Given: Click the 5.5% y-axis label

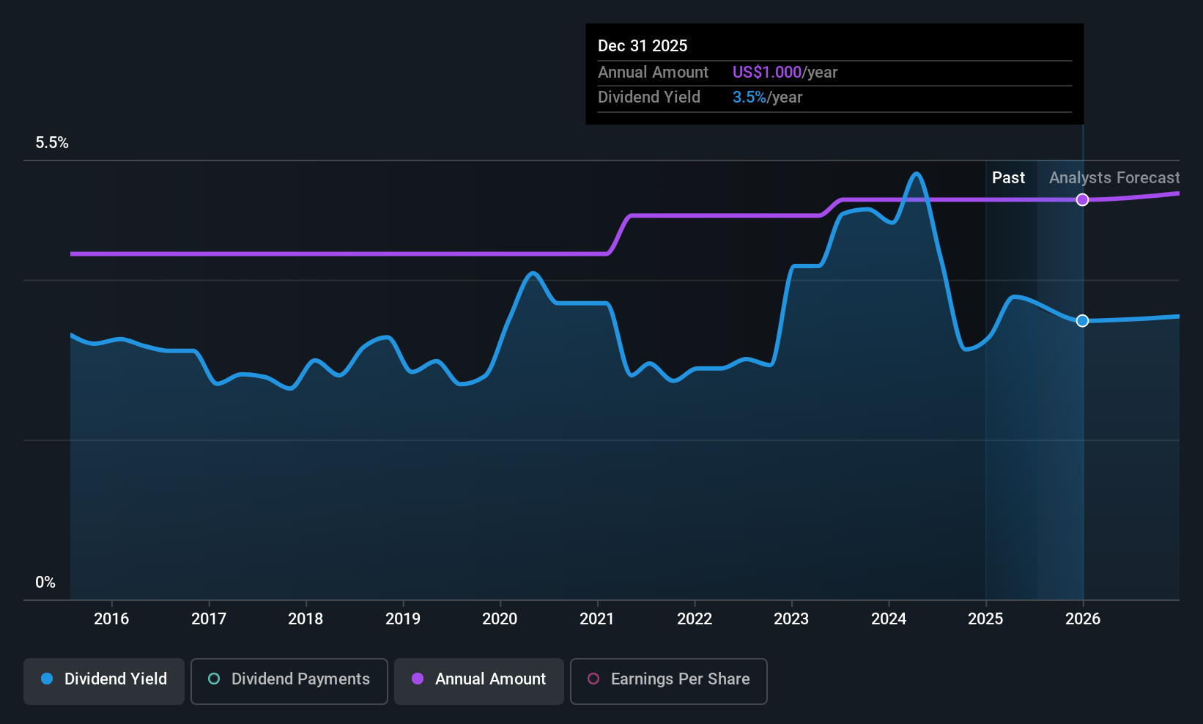Looking at the screenshot, I should coord(52,142).
